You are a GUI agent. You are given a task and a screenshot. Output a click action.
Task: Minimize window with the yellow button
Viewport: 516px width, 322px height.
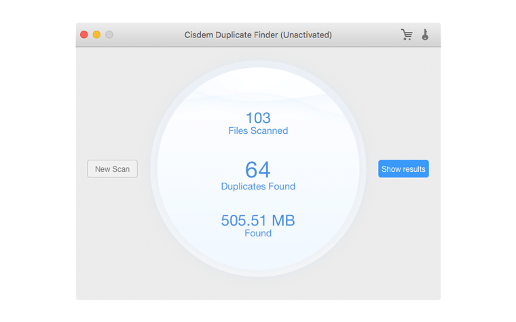pyautogui.click(x=96, y=35)
